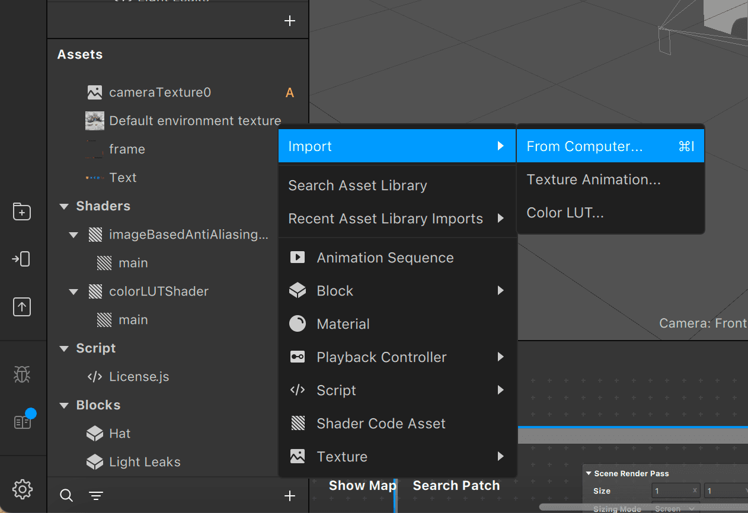
Task: Collapse the Shaders section in Assets
Action: [x=64, y=206]
